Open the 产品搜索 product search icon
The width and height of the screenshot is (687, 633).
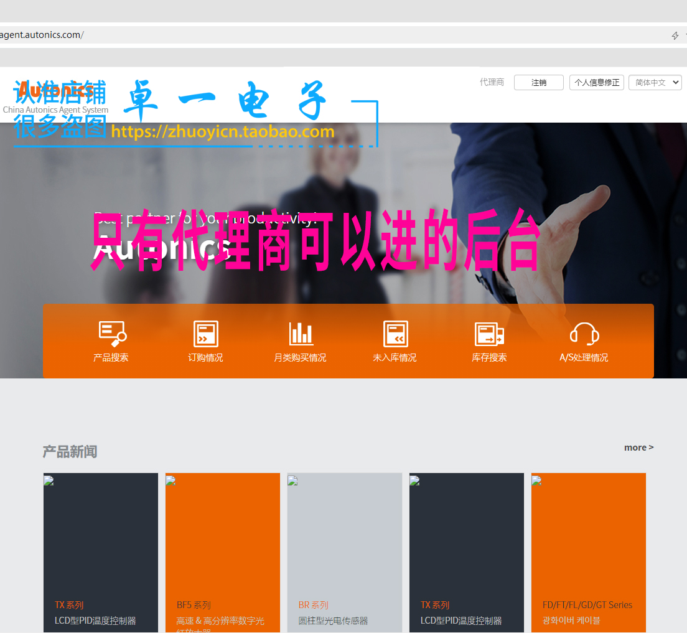pyautogui.click(x=112, y=334)
